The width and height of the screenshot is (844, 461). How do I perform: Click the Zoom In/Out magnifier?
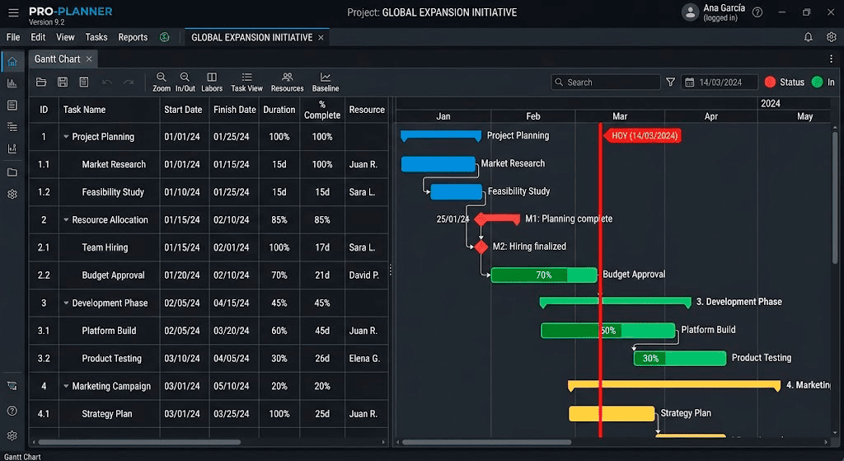click(x=185, y=82)
